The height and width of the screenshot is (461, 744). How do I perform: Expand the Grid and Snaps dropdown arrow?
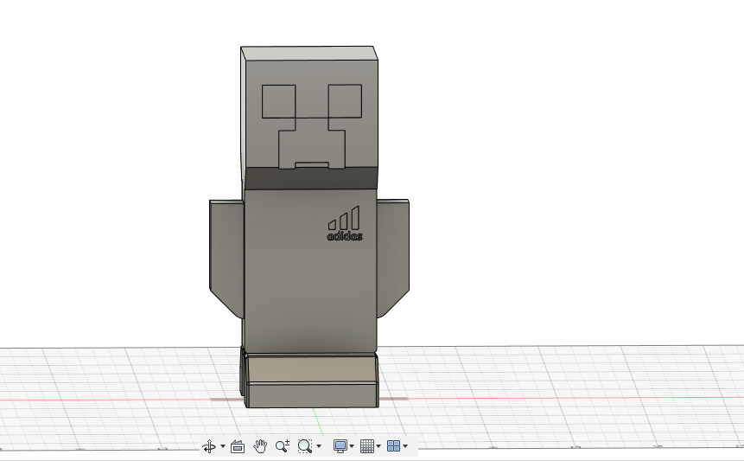tap(378, 446)
